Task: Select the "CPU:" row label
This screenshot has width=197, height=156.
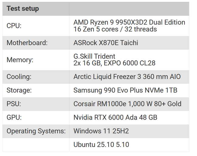Action: [14, 26]
